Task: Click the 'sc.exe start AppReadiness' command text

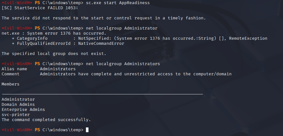Action: (x=118, y=3)
